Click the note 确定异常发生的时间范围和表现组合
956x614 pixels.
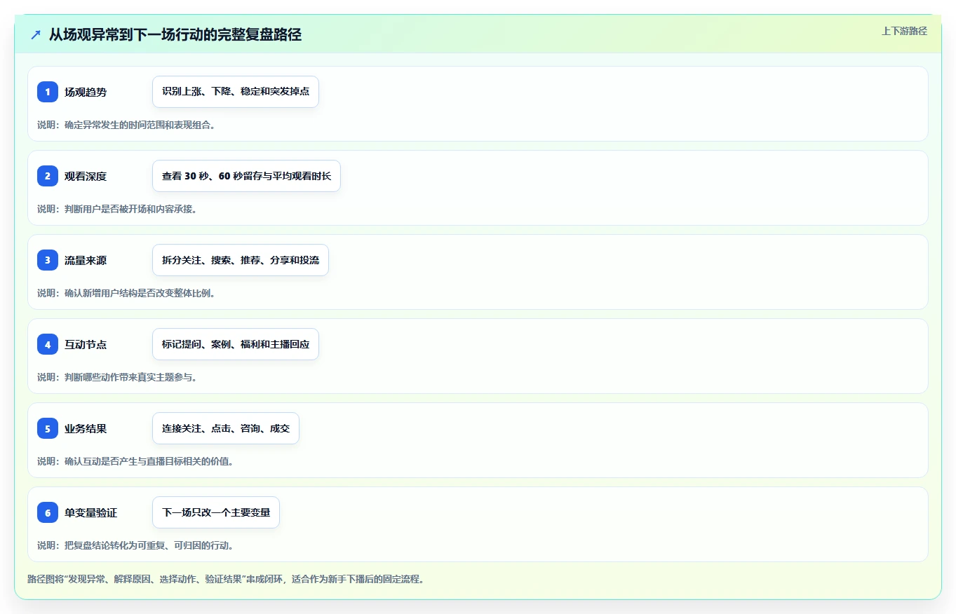(x=126, y=125)
